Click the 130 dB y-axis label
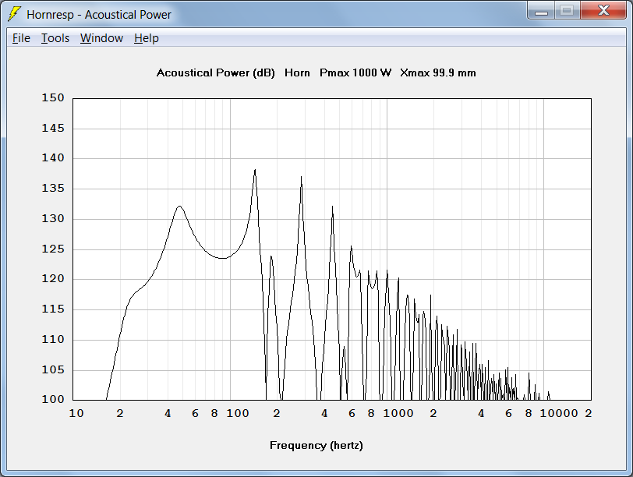Viewport: 633px width, 477px height. click(53, 219)
